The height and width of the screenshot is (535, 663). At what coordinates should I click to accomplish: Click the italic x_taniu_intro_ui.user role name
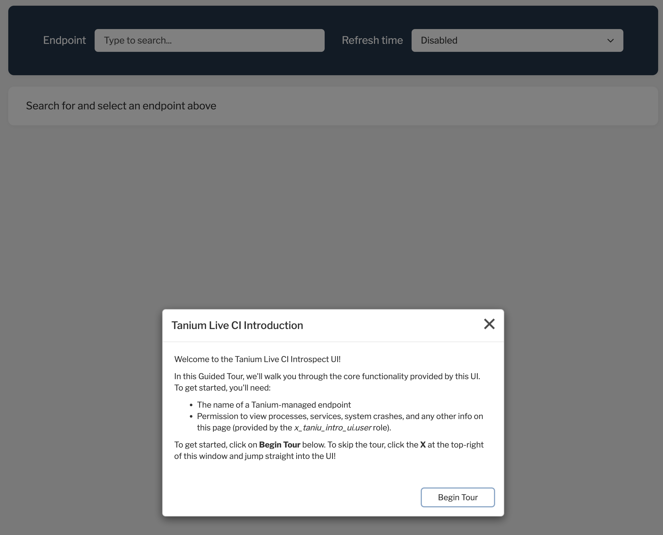[x=332, y=428]
